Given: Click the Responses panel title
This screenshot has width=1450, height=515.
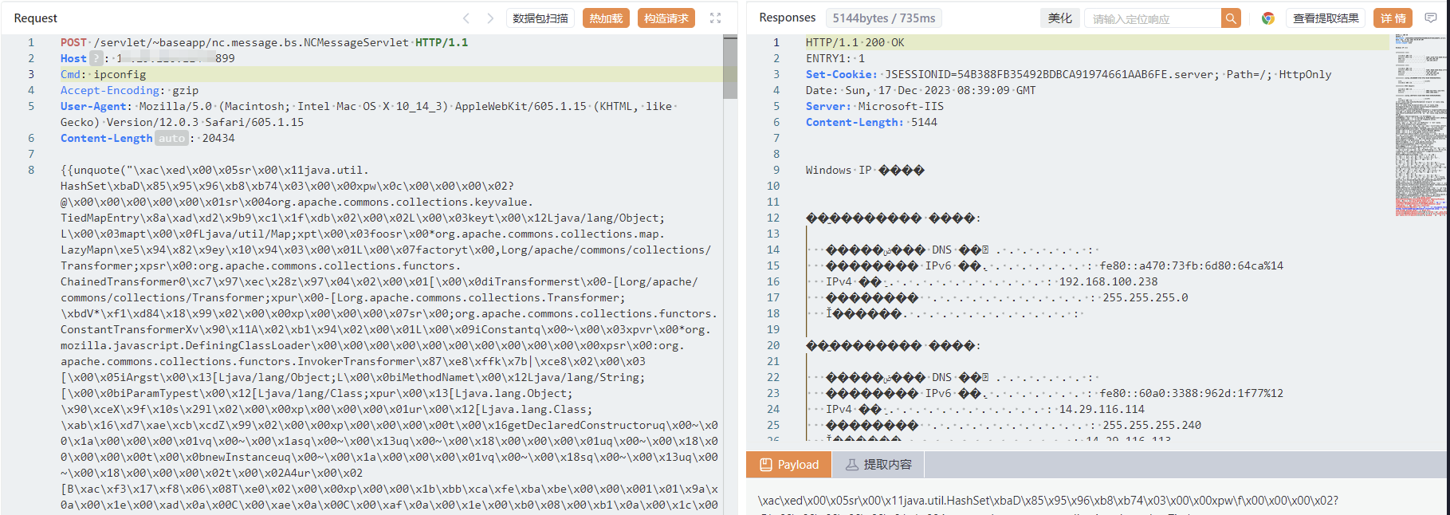Looking at the screenshot, I should (787, 18).
